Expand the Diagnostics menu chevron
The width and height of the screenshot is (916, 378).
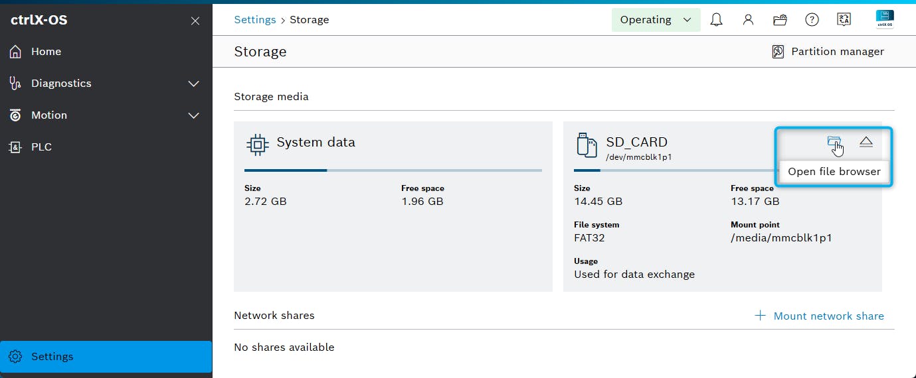pos(193,84)
